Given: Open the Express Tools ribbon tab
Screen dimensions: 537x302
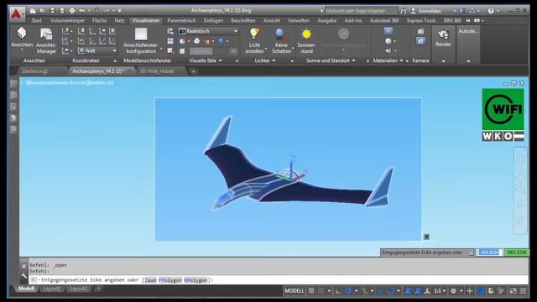Looking at the screenshot, I should pos(421,20).
